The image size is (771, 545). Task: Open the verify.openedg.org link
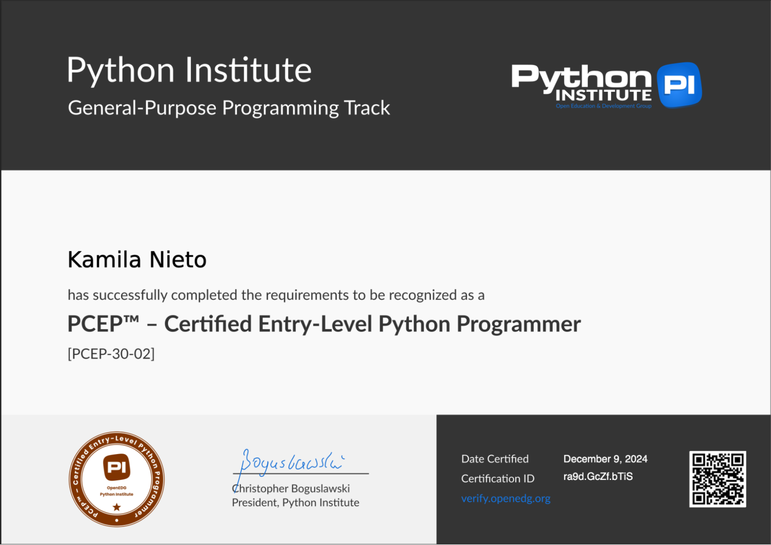click(506, 498)
